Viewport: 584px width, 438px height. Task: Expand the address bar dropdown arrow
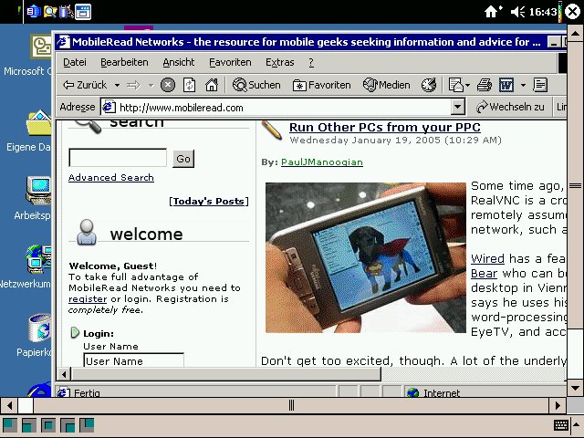point(458,108)
